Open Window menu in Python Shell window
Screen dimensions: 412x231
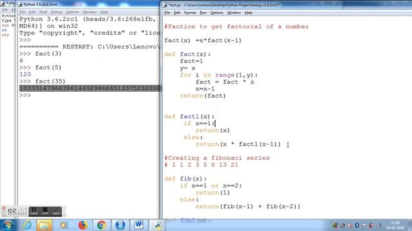pos(89,12)
